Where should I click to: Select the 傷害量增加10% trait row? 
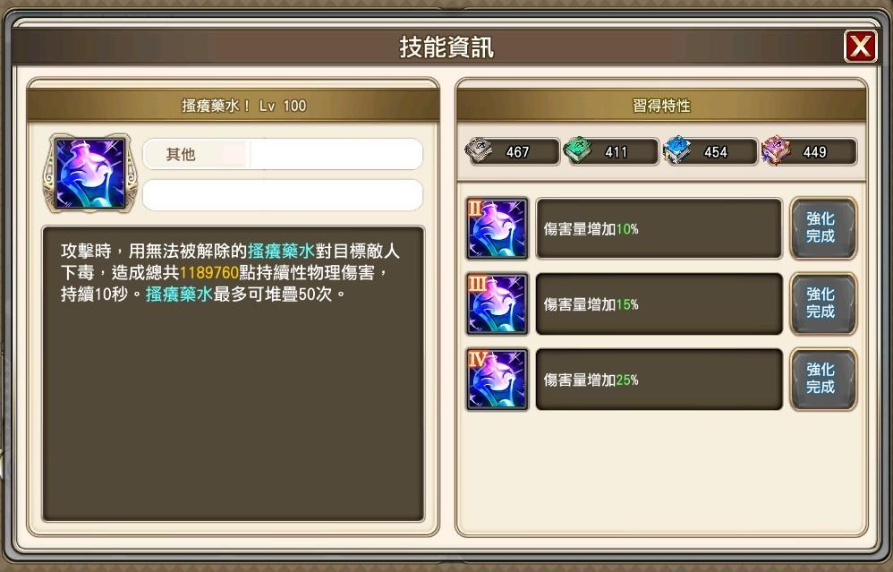point(659,228)
